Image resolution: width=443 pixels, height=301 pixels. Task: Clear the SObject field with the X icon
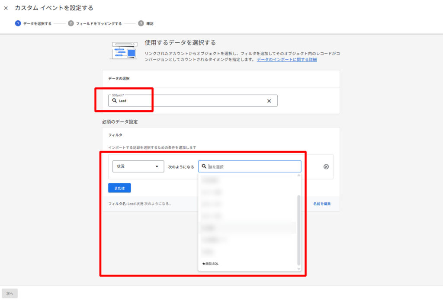pyautogui.click(x=269, y=101)
